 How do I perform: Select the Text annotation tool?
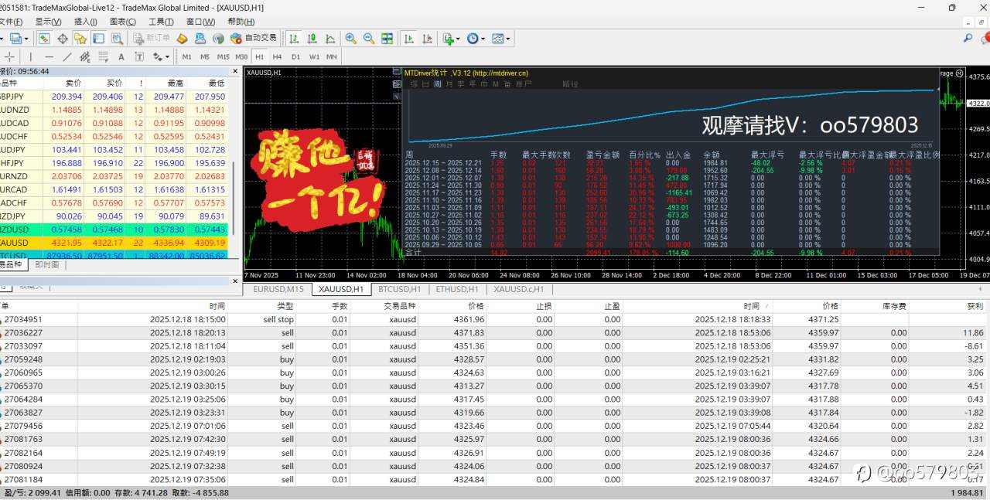(121, 56)
